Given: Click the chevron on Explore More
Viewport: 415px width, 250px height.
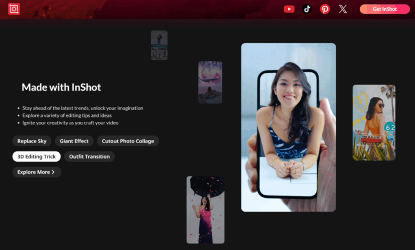Looking at the screenshot, I should point(53,172).
